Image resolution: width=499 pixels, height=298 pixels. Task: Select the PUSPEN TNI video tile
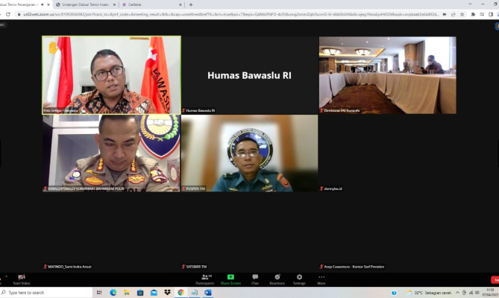coord(249,153)
